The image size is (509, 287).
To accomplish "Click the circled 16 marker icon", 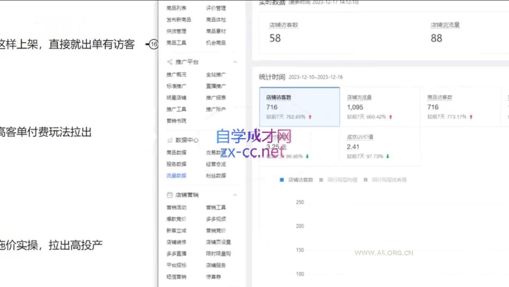I will (154, 44).
